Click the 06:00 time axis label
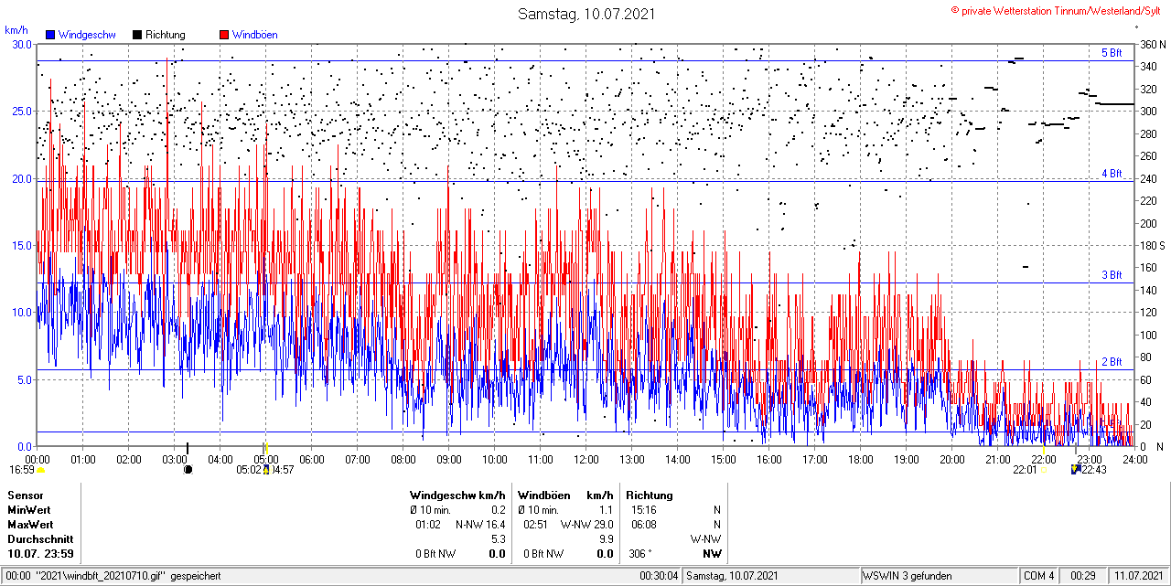 312,459
